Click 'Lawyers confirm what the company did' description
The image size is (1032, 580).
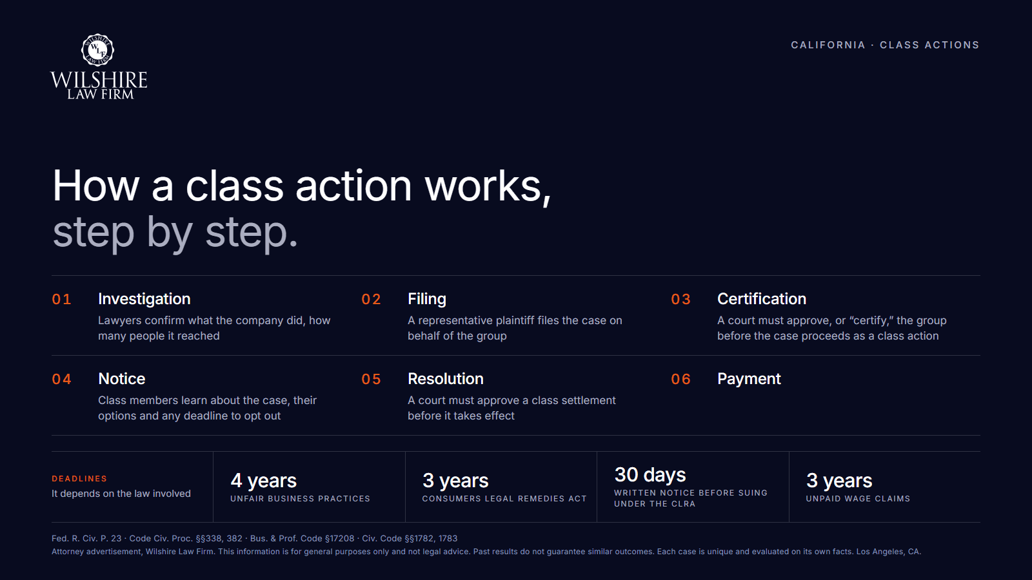pos(214,328)
